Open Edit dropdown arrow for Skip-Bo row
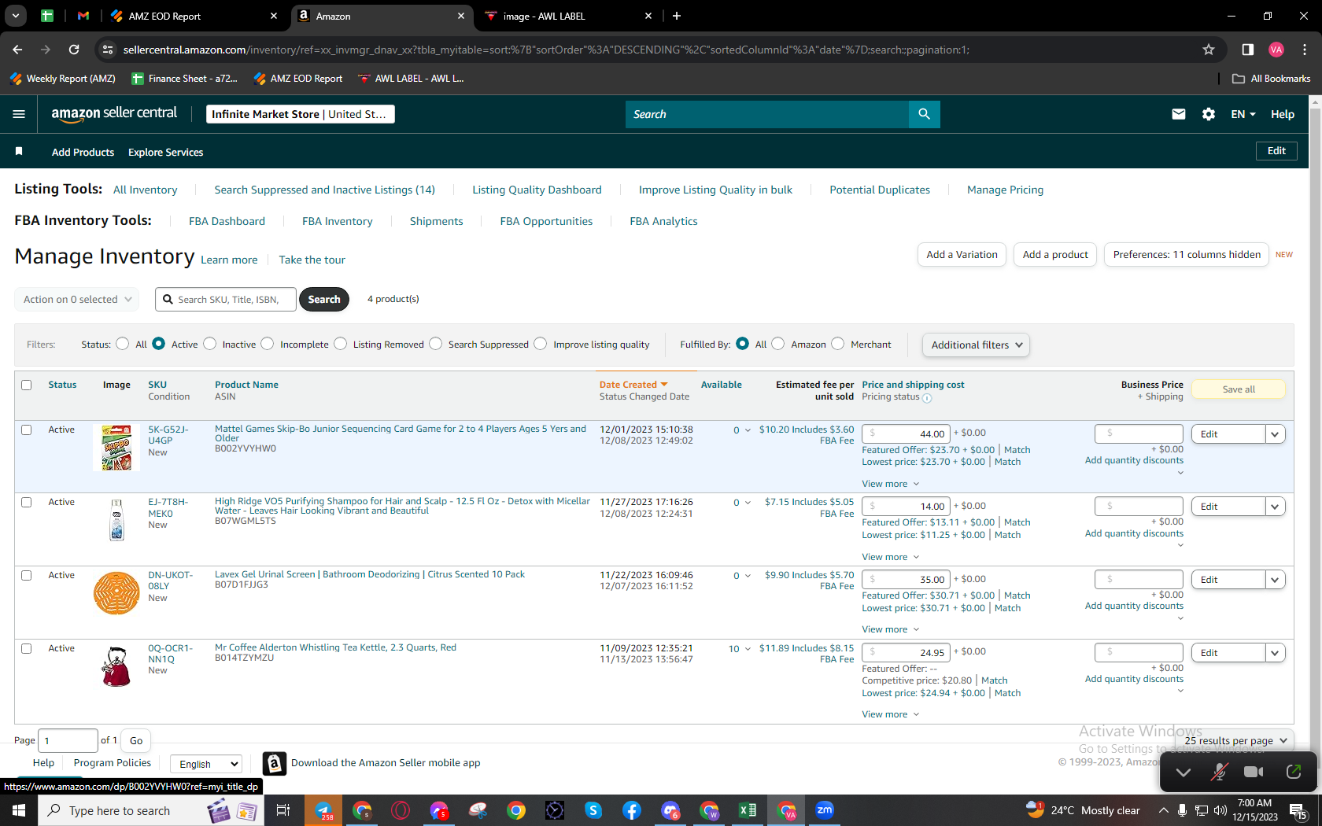The height and width of the screenshot is (826, 1322). tap(1275, 434)
